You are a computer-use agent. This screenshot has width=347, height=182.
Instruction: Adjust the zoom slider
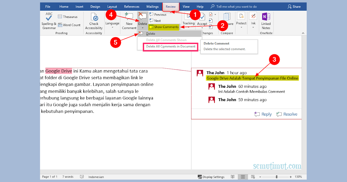point(276,177)
